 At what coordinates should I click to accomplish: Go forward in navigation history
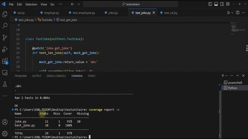78,4
